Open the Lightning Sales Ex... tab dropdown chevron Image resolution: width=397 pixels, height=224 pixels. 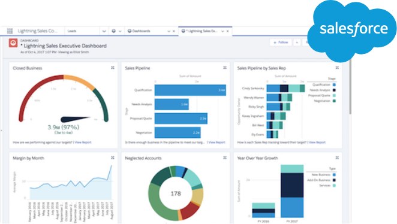click(223, 31)
